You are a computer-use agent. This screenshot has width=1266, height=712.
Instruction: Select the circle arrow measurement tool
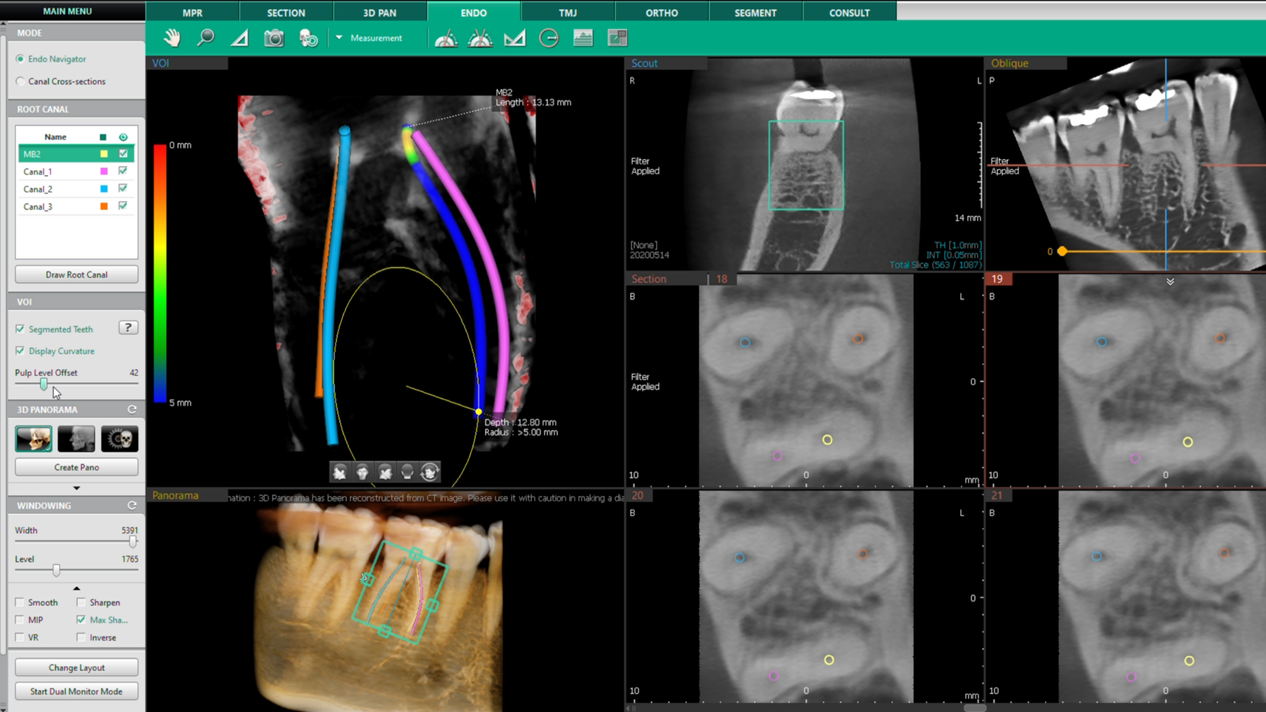(x=549, y=38)
